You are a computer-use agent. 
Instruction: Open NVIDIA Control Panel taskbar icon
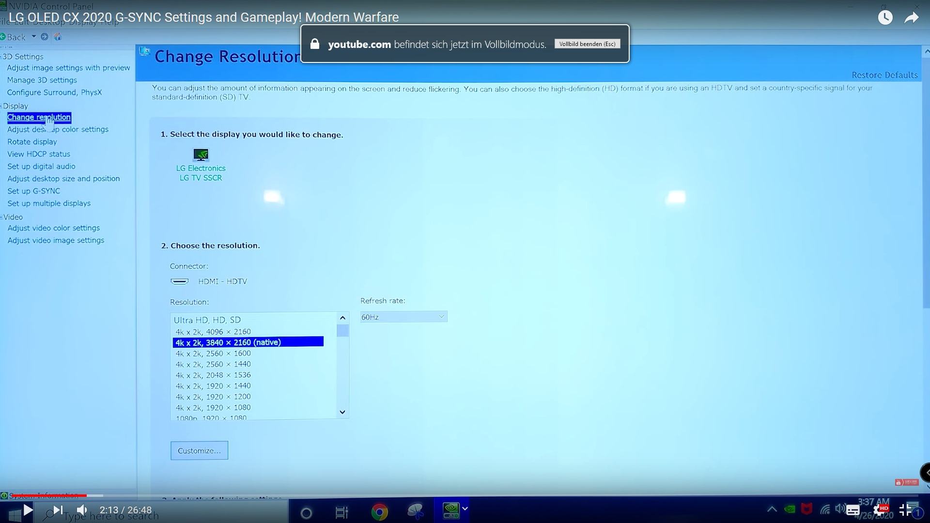451,510
